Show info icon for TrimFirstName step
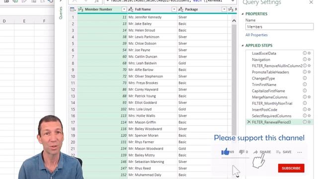The image size is (318, 179). (x=305, y=85)
